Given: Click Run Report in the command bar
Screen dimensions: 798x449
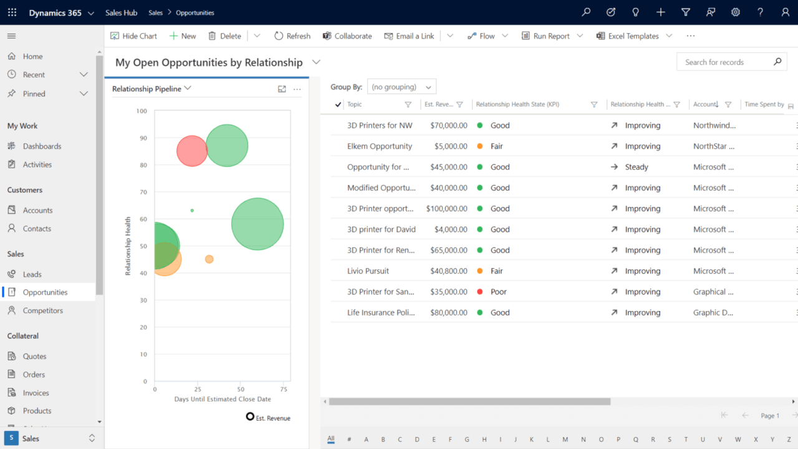Looking at the screenshot, I should click(x=552, y=36).
